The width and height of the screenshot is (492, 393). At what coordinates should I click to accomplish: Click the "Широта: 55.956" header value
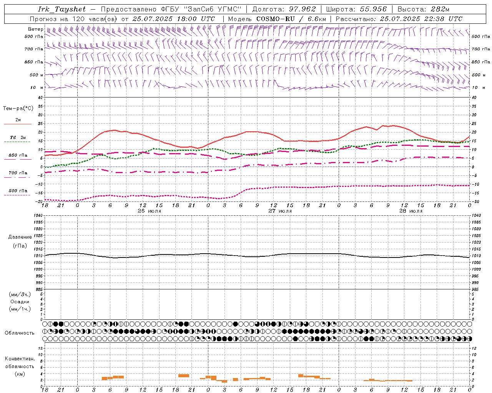(x=356, y=9)
